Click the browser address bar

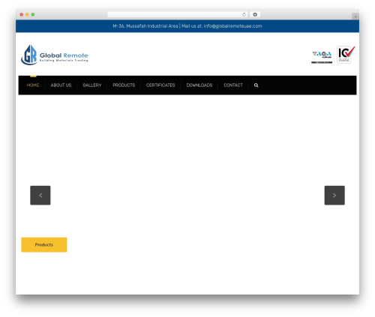[x=178, y=14]
